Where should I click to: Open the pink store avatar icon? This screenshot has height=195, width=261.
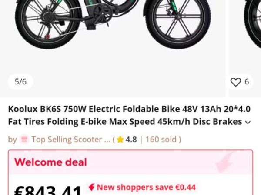24,140
